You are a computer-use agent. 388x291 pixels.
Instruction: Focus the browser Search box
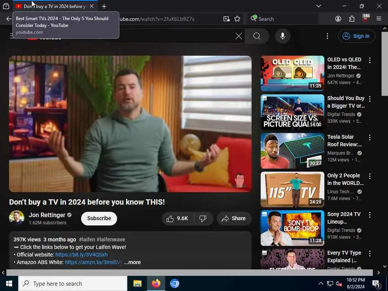(283, 19)
